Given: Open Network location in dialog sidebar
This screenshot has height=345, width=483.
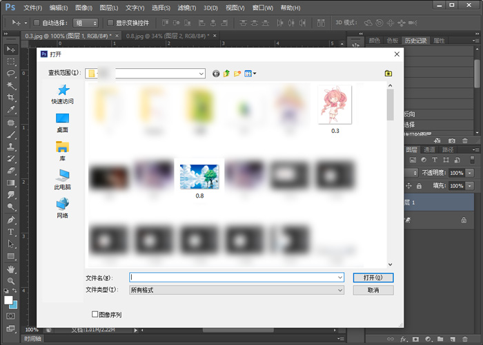Looking at the screenshot, I should click(63, 208).
